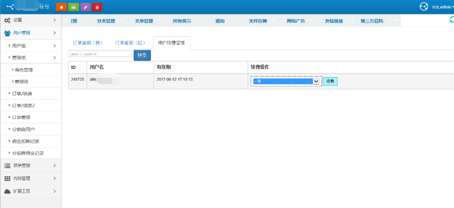Click the share logo icon at top left

[x=10, y=6]
